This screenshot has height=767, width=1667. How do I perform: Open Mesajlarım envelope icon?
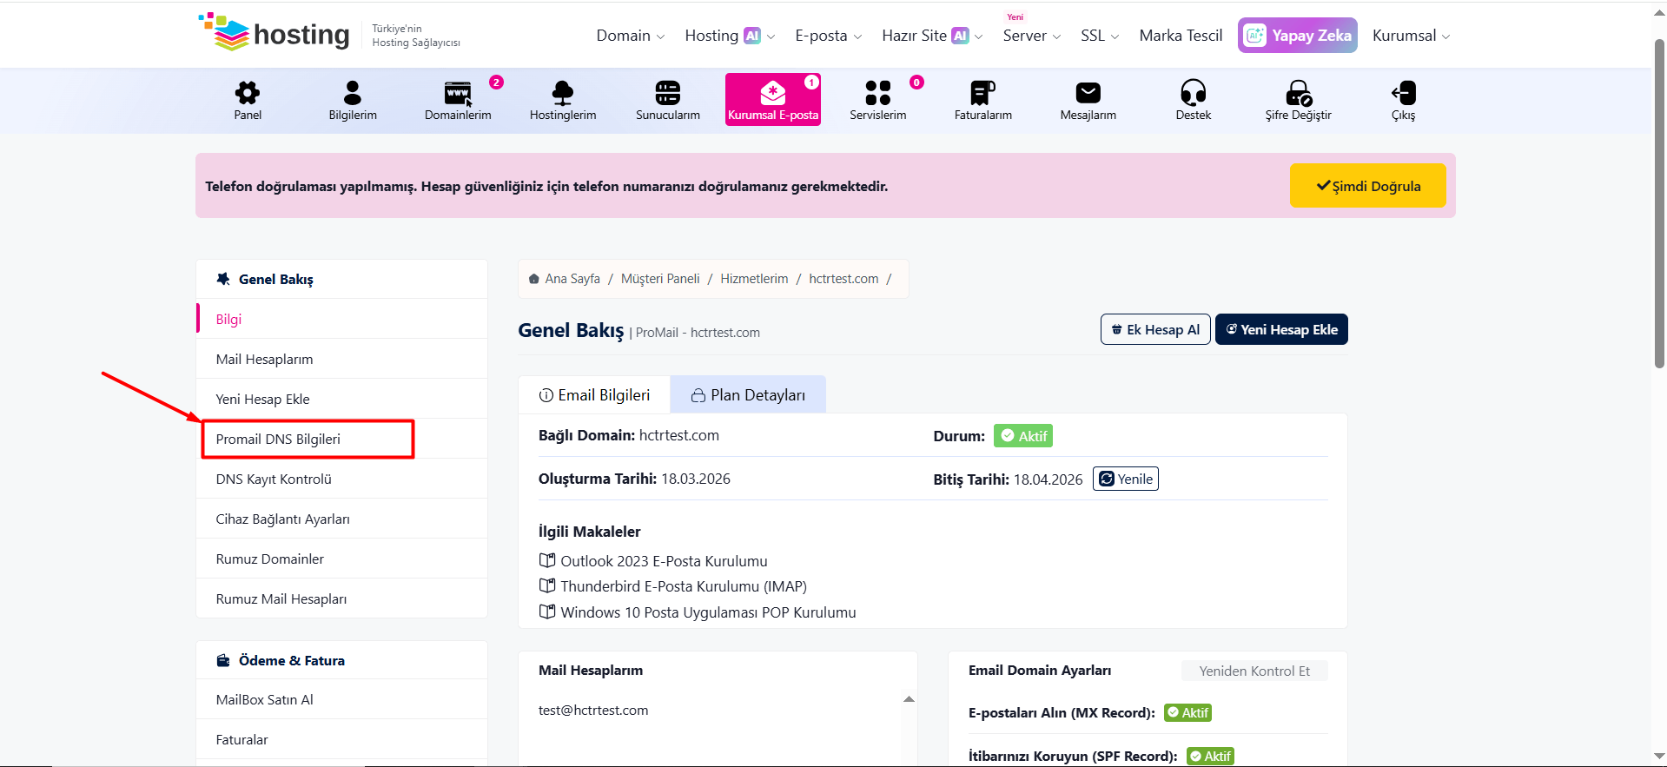click(1088, 93)
